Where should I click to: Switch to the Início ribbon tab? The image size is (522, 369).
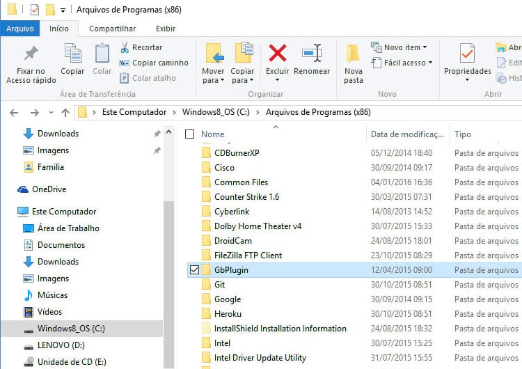click(x=59, y=29)
